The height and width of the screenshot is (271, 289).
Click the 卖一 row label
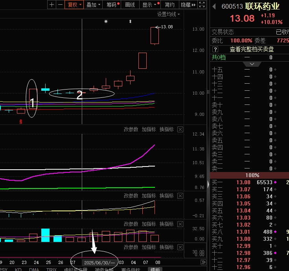pos(217,168)
